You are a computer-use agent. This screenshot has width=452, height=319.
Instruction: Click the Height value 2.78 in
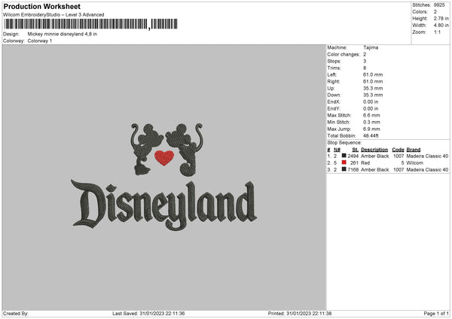441,18
